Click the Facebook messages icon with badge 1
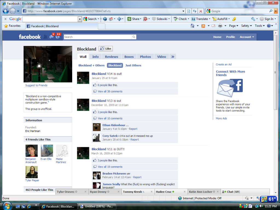This screenshot has height=210, width=280. 52,36
